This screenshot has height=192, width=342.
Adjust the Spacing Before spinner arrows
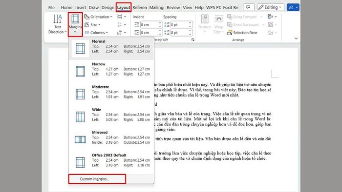tap(190, 25)
